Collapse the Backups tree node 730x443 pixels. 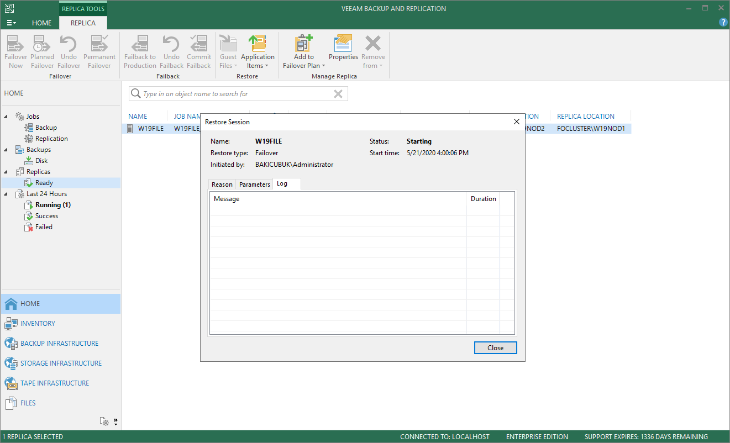[x=6, y=150]
